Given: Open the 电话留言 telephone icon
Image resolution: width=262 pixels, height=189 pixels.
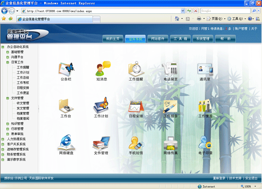Looking at the screenshot, I should (170, 69).
